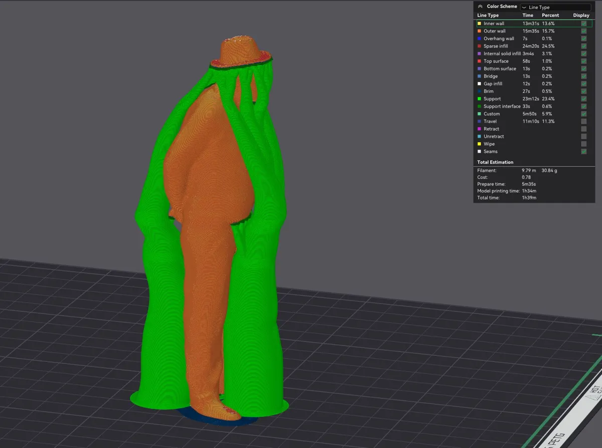This screenshot has height=448, width=602.
Task: Collapse the Color Scheme panel
Action: 480,7
